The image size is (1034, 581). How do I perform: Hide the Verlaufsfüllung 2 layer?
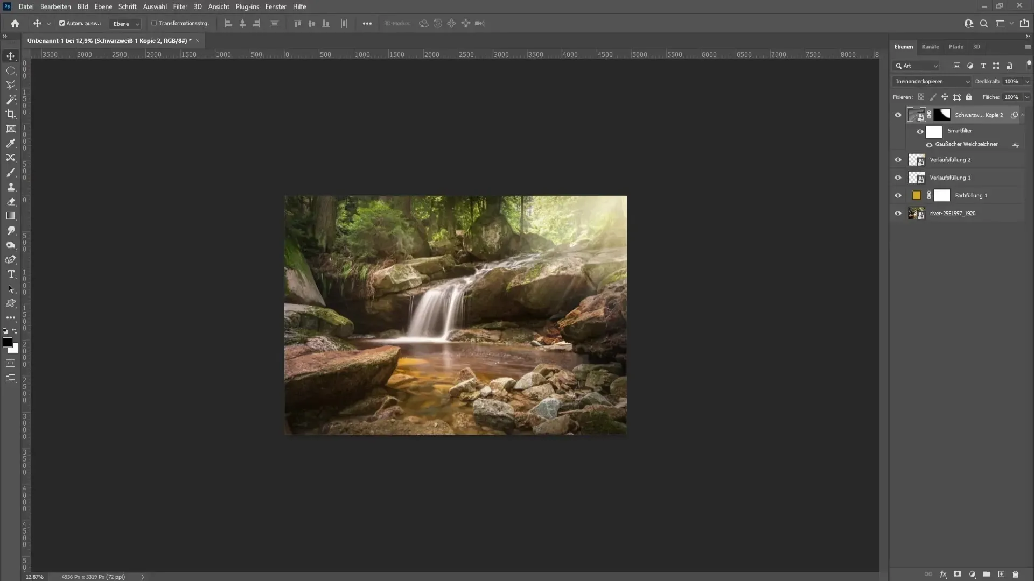(x=898, y=159)
